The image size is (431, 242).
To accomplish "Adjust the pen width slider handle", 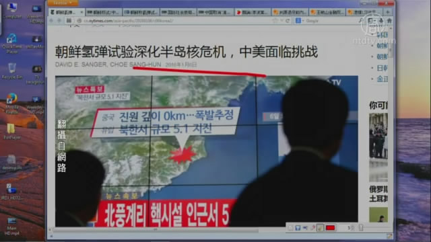I will click(361, 228).
